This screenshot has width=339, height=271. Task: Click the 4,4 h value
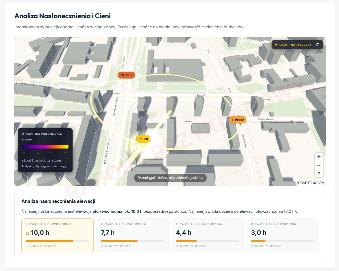[184, 233]
